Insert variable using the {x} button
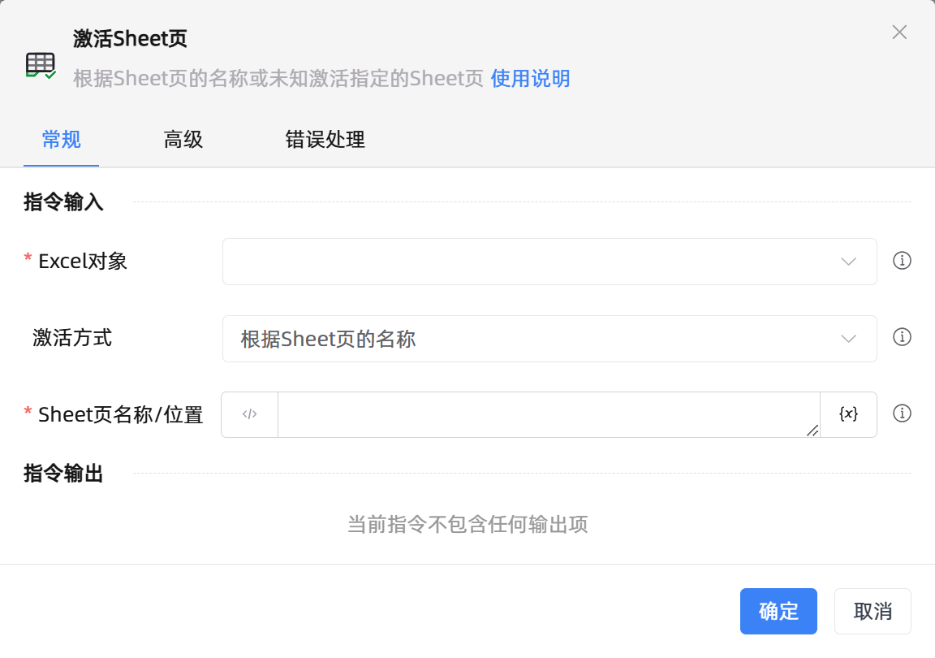This screenshot has width=935, height=658. [x=848, y=414]
